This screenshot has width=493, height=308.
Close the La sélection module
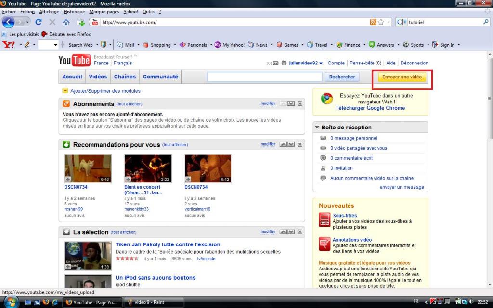coord(300,232)
